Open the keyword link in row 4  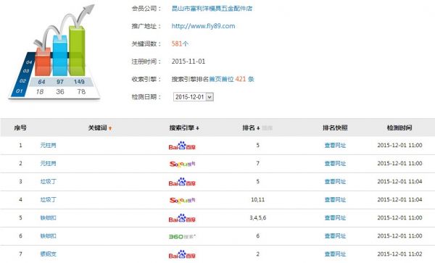(49, 199)
